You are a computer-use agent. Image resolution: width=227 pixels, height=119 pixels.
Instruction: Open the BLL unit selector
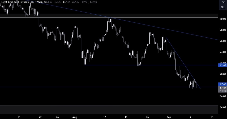pos(223,7)
